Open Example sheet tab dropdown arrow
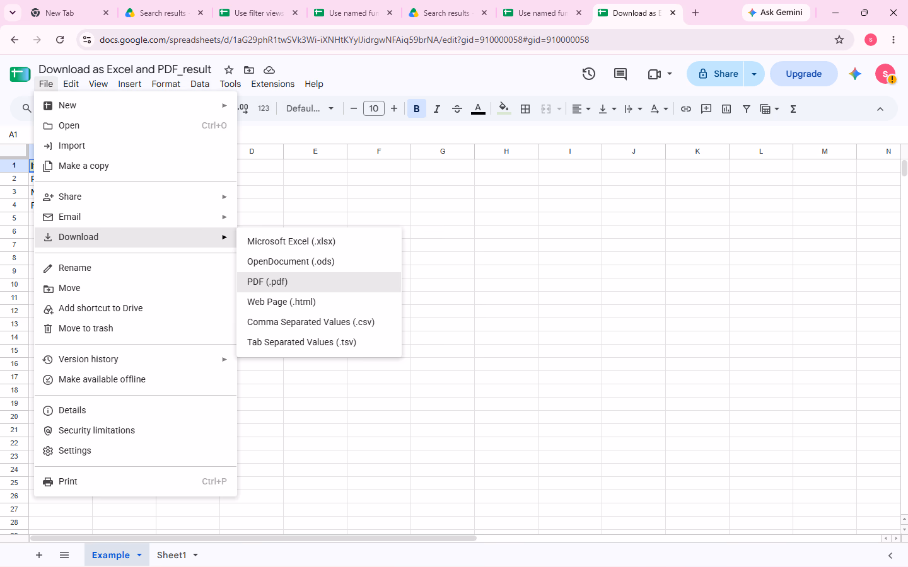908x567 pixels. [x=139, y=555]
